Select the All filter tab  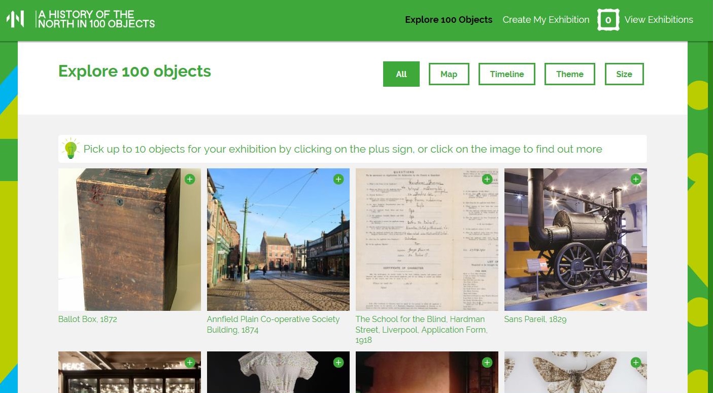coord(401,74)
